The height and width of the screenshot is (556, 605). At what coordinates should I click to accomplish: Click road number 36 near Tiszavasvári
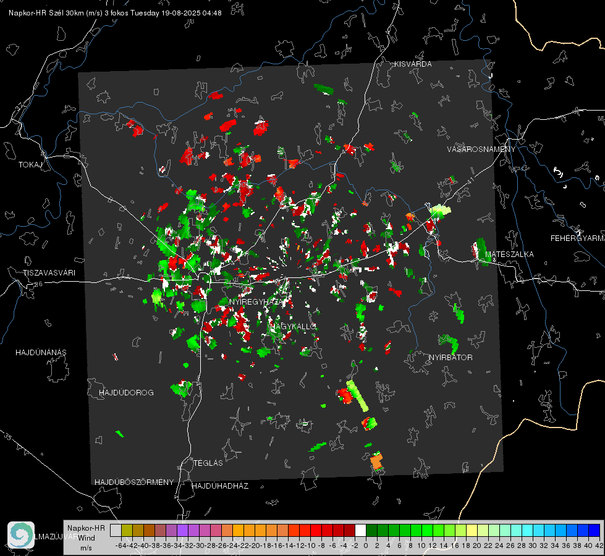pos(38,284)
